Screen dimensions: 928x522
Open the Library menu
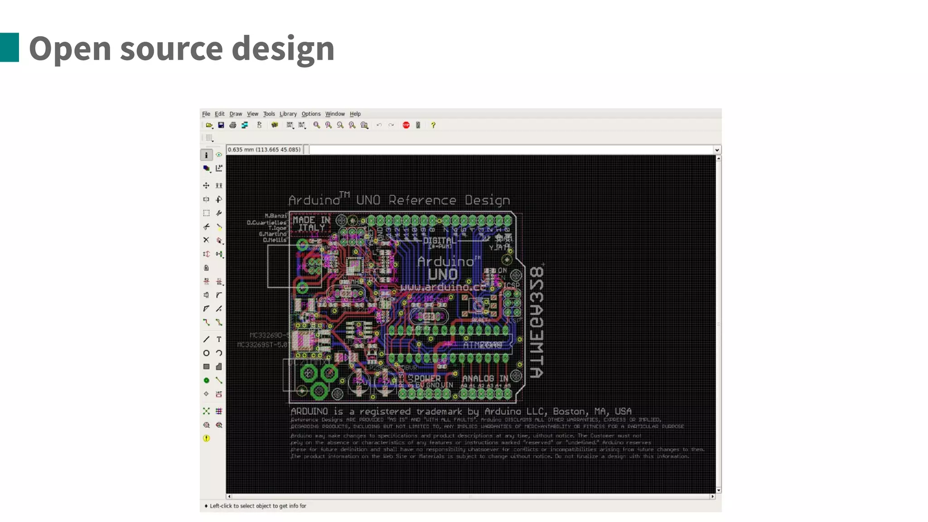tap(288, 114)
